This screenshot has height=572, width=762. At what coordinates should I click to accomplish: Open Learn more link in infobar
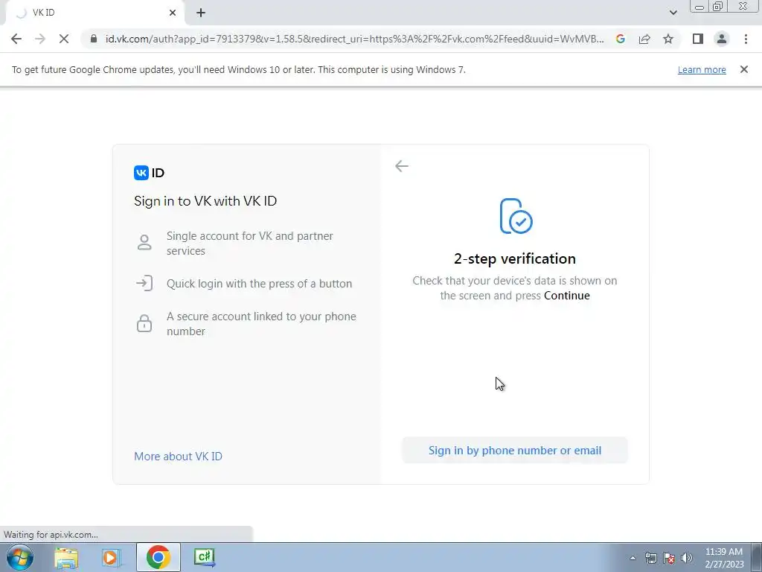pos(702,69)
